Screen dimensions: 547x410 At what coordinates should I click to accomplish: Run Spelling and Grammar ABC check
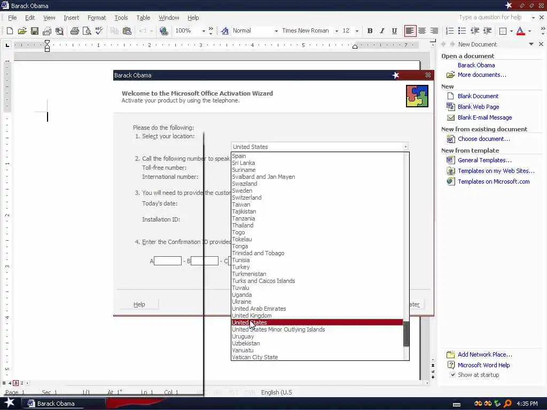tap(99, 31)
